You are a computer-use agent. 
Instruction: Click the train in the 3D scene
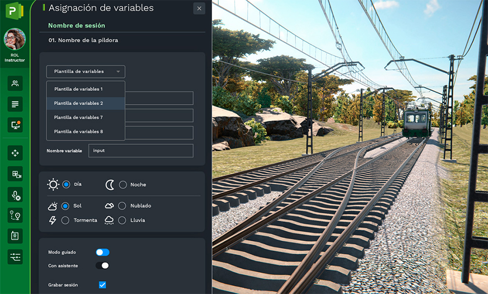417,119
